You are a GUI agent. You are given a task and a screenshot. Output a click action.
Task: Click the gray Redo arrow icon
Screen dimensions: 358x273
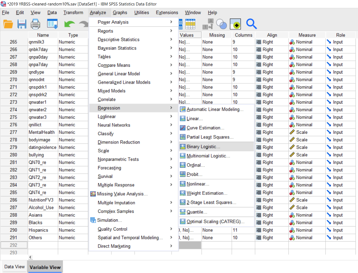click(83, 24)
